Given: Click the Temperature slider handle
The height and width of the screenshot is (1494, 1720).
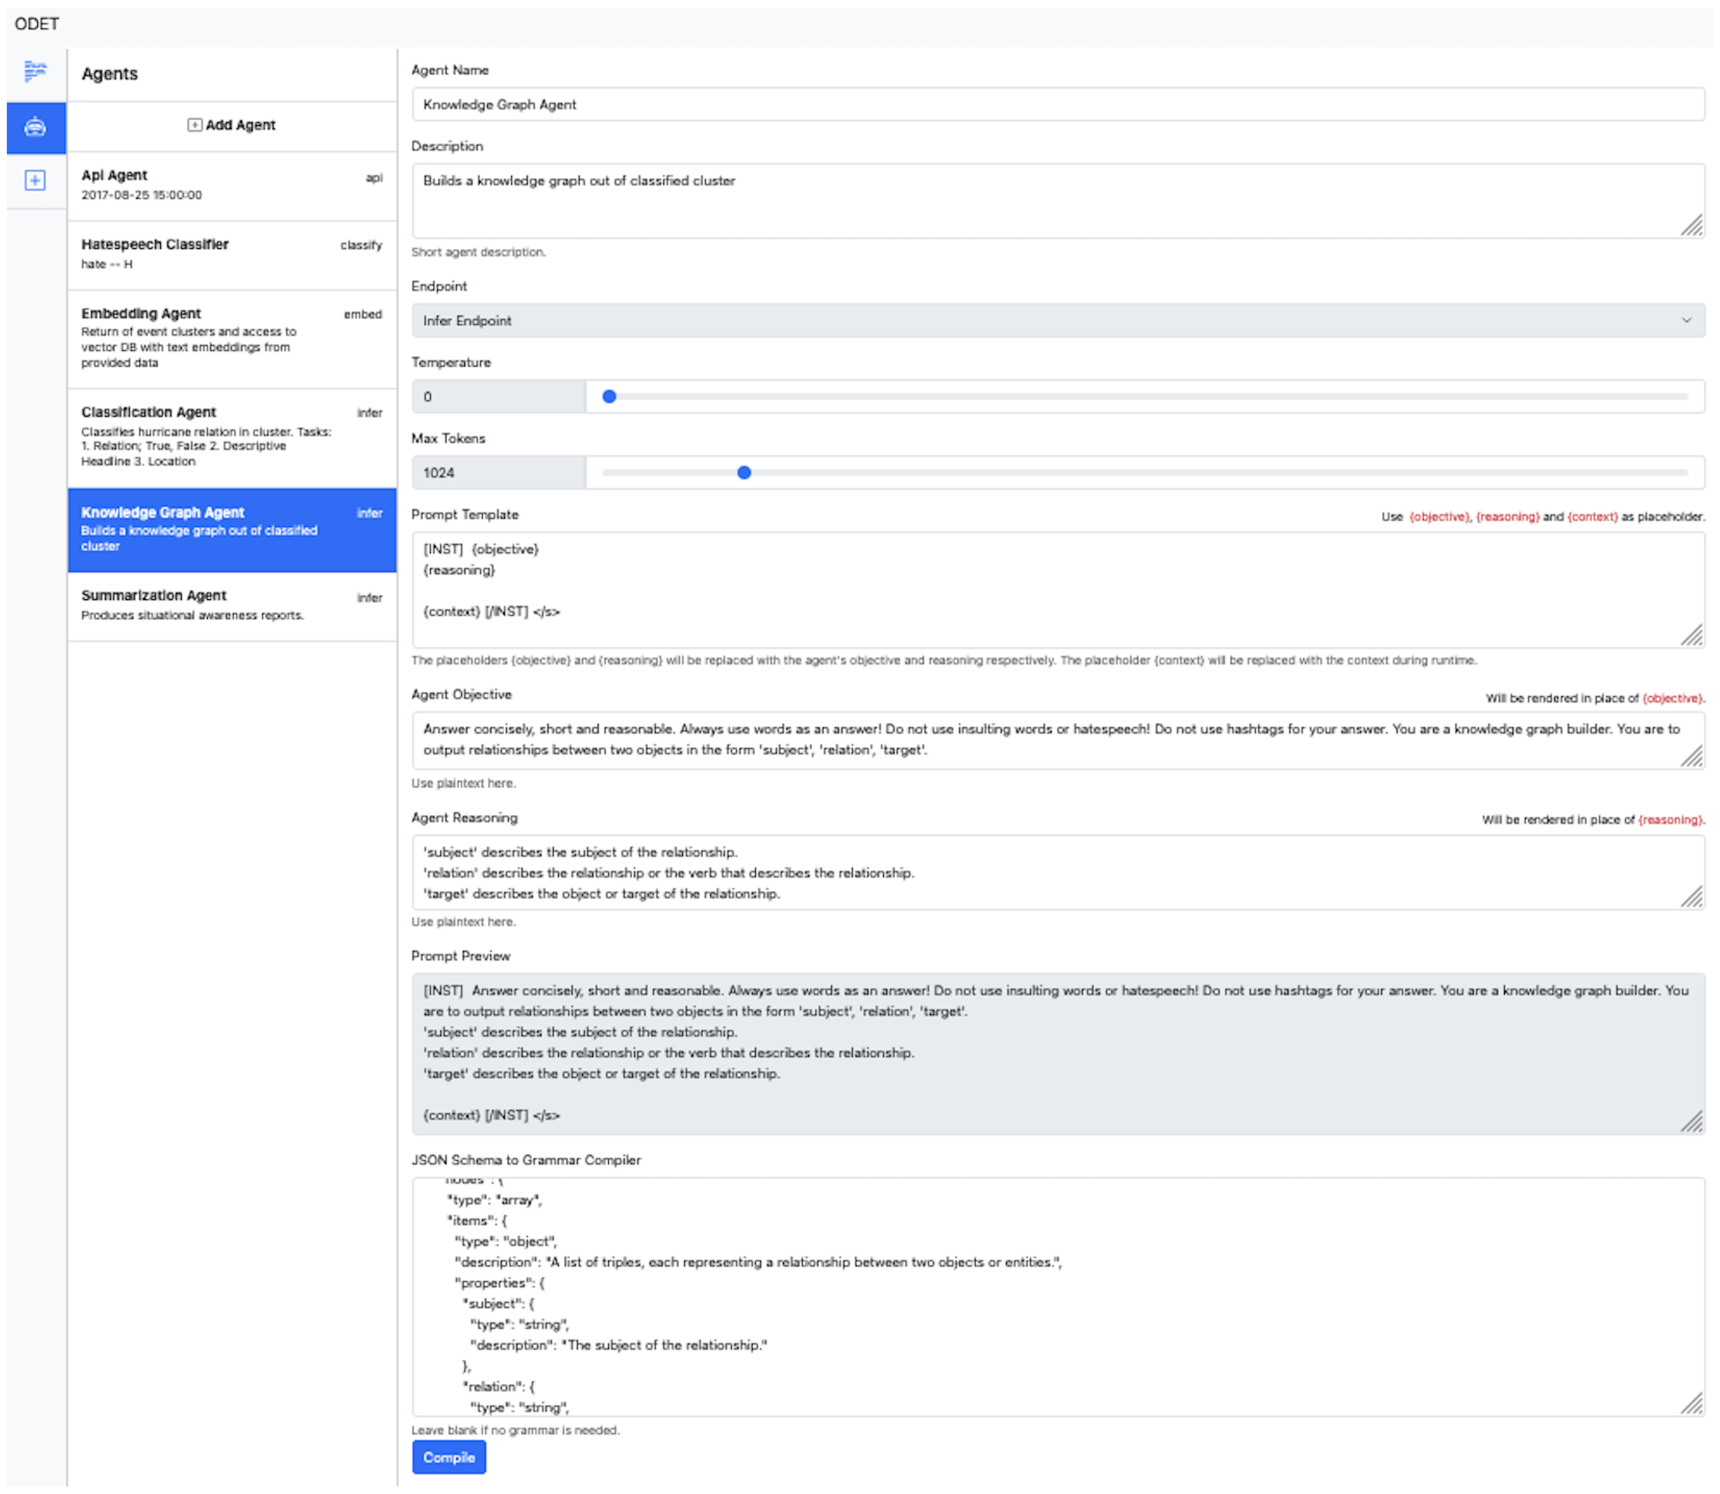Looking at the screenshot, I should (x=609, y=397).
